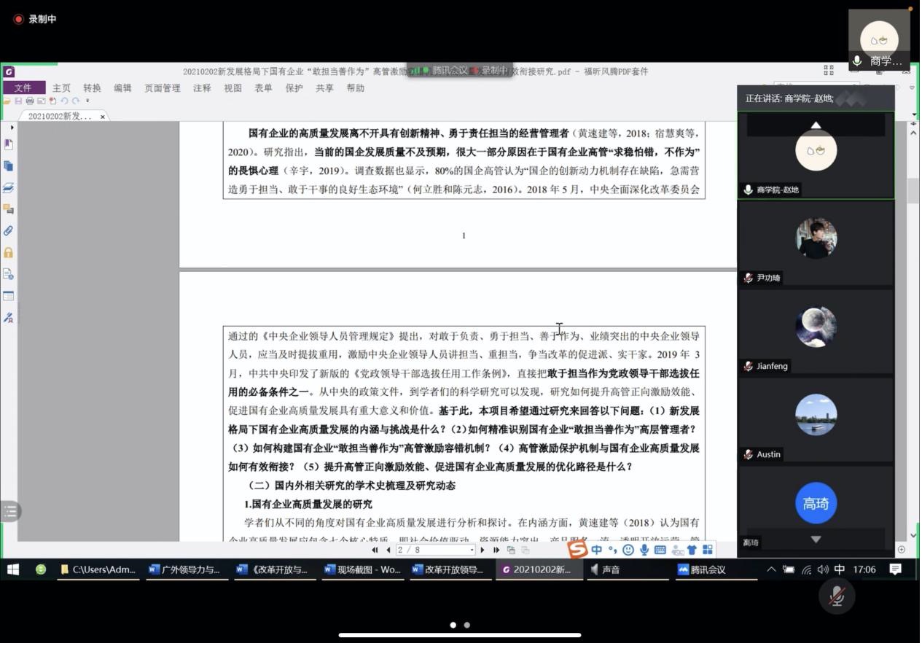This screenshot has height=646, width=922.
Task: Open the 注释 menu
Action: [202, 88]
